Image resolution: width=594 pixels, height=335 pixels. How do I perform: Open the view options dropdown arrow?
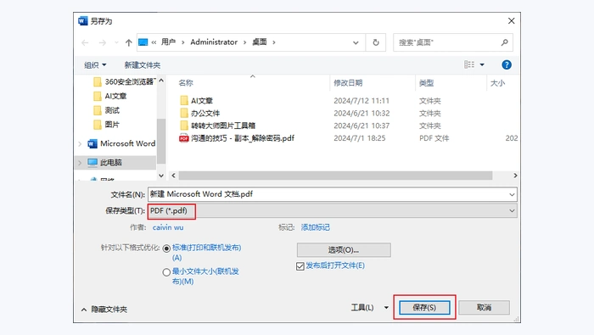click(x=482, y=64)
